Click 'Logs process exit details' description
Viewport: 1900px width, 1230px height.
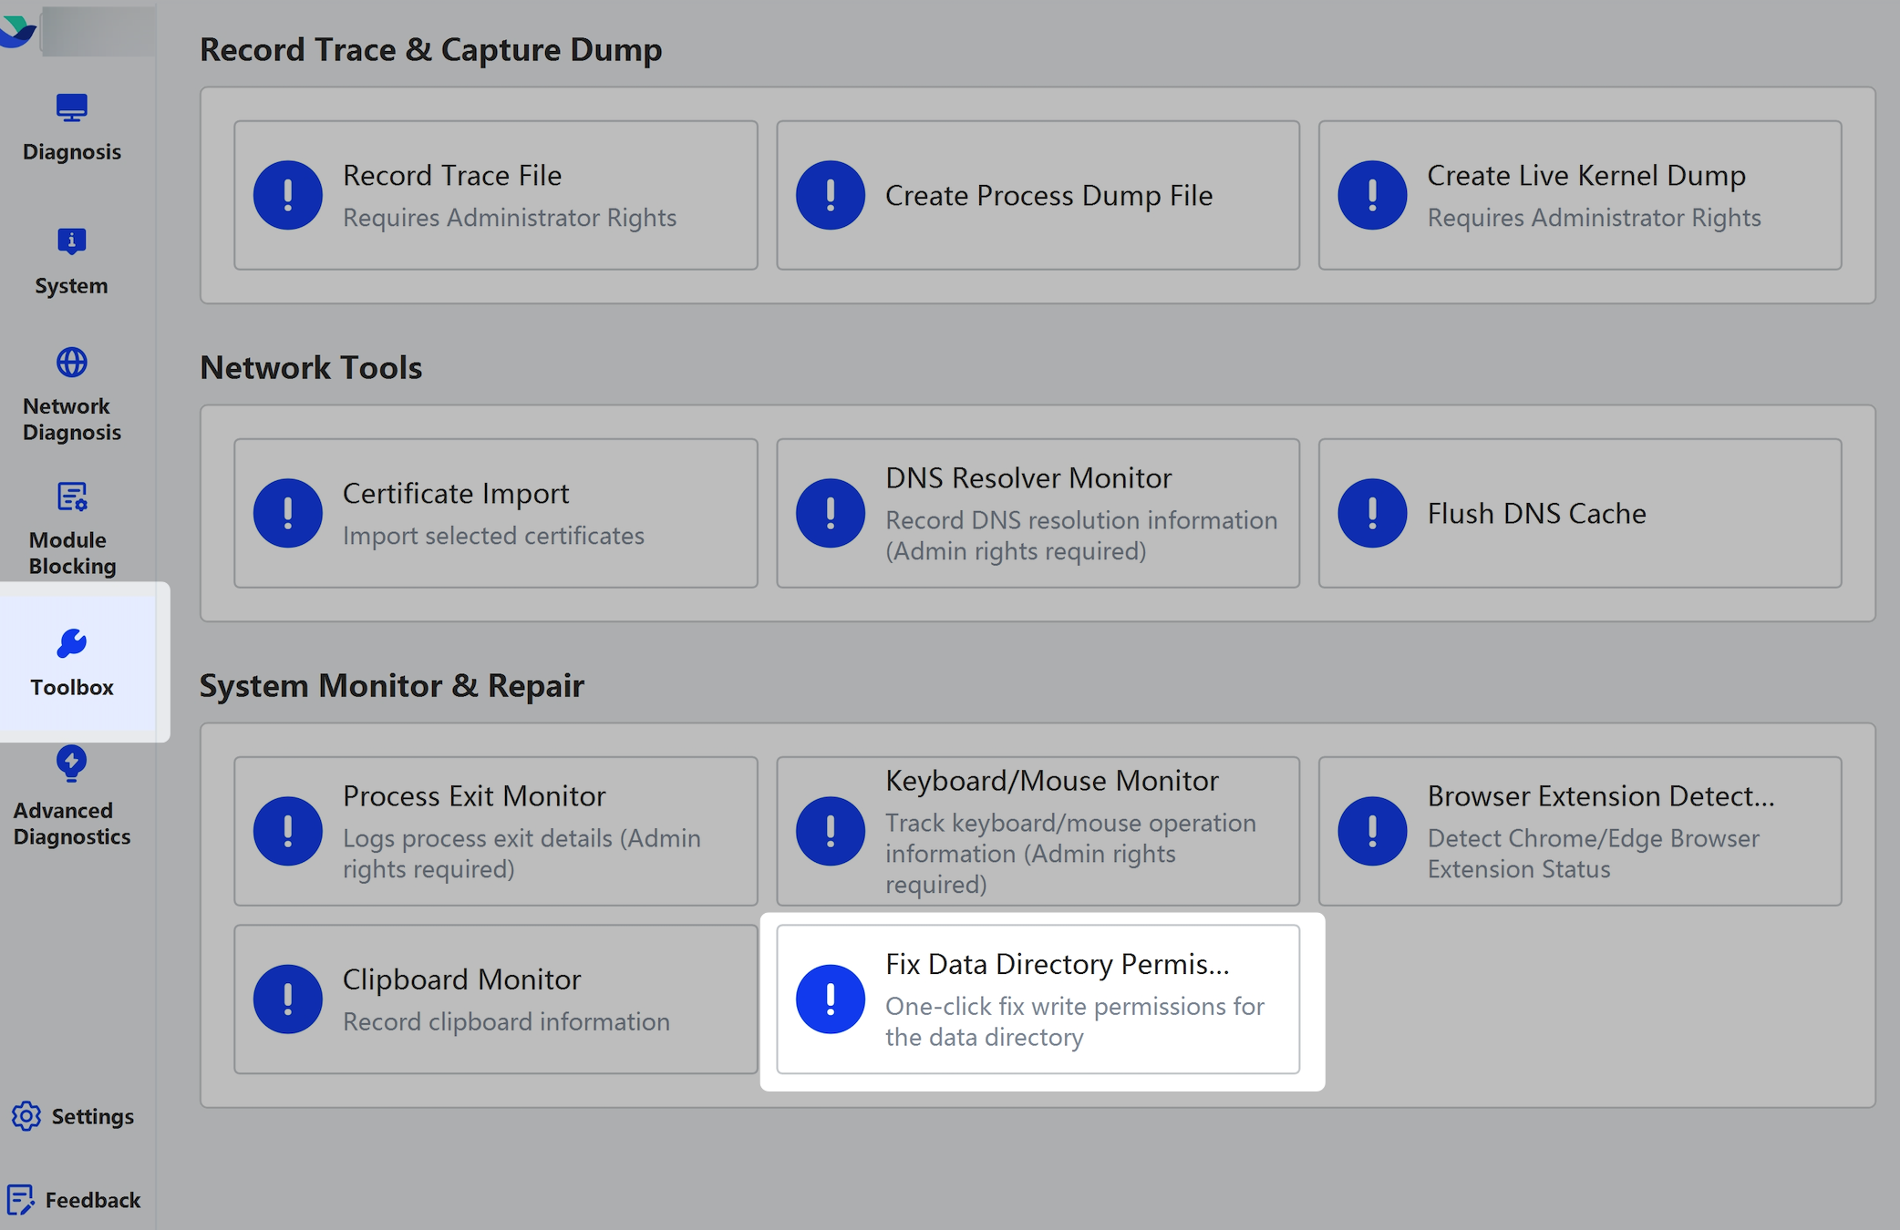click(x=521, y=854)
